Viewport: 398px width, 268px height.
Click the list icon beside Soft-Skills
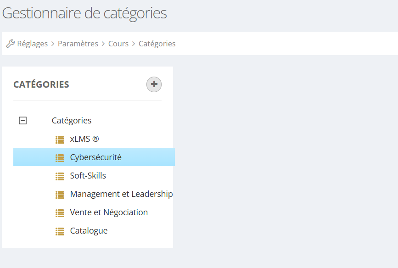[60, 176]
